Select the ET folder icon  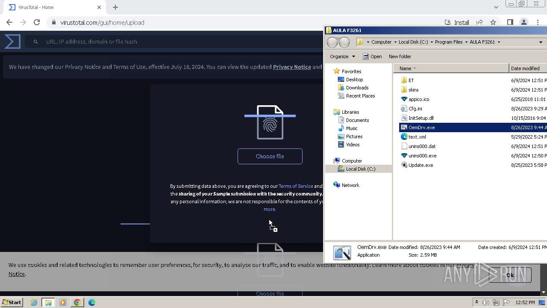pos(404,80)
